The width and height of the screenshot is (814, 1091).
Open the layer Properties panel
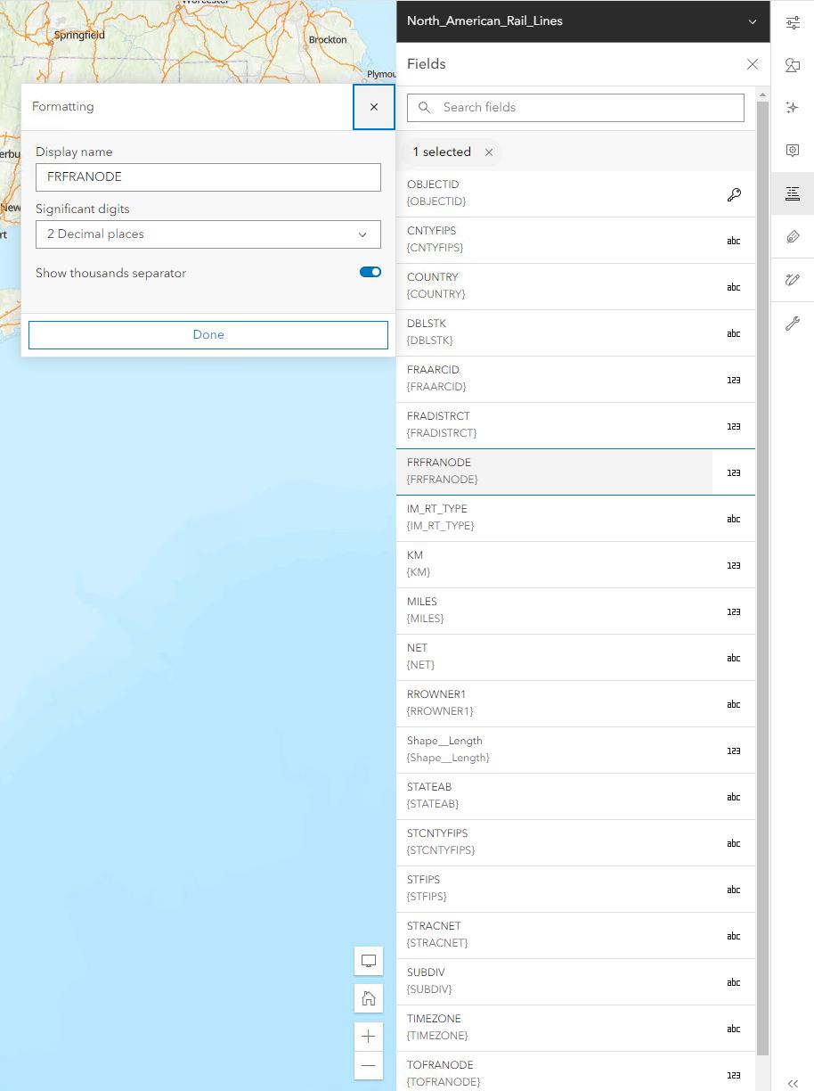(x=792, y=21)
